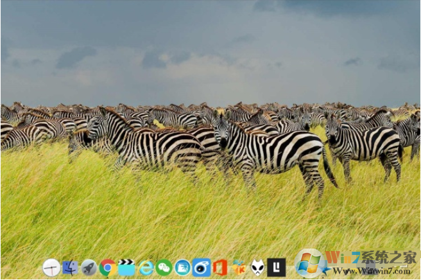The height and width of the screenshot is (280, 421).
Task: Launch Google Chrome from the dock
Action: [x=108, y=268]
